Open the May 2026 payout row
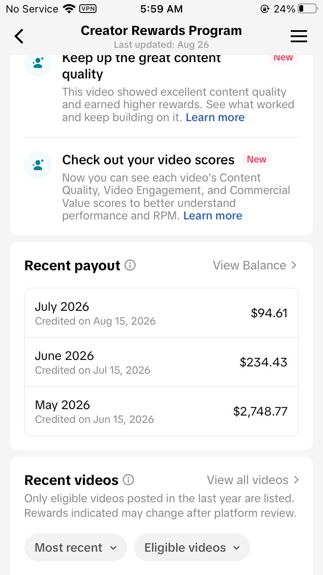 tap(161, 411)
